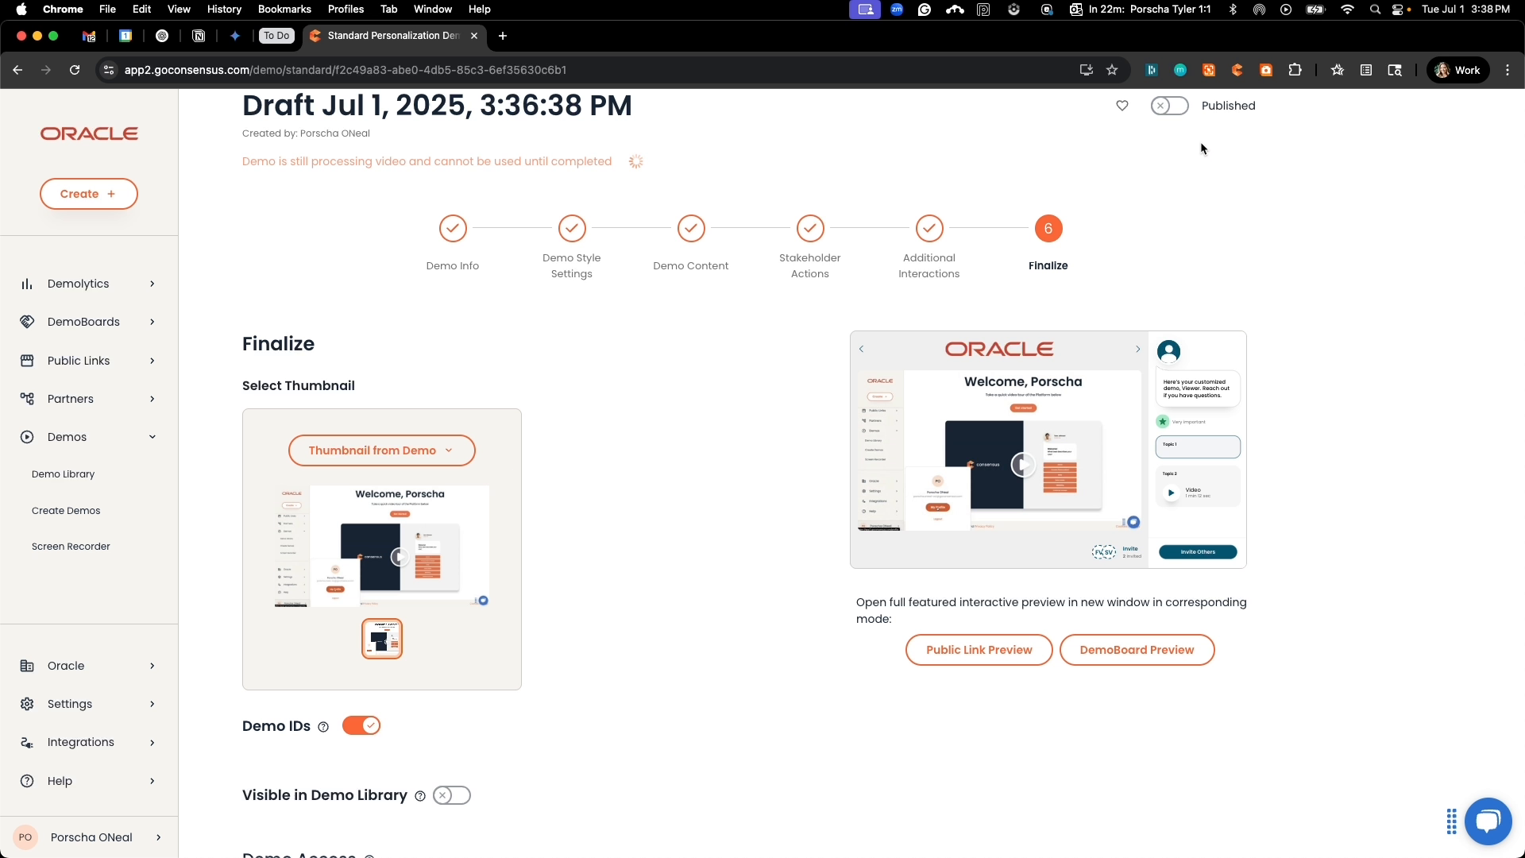Switch to the To Do browser tab
This screenshot has width=1525, height=858.
[x=276, y=35]
